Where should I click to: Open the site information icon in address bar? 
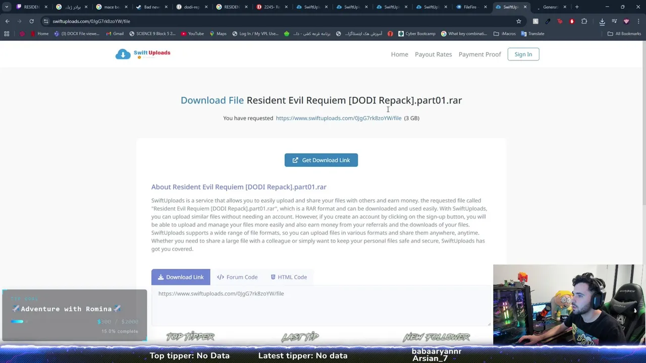(46, 21)
